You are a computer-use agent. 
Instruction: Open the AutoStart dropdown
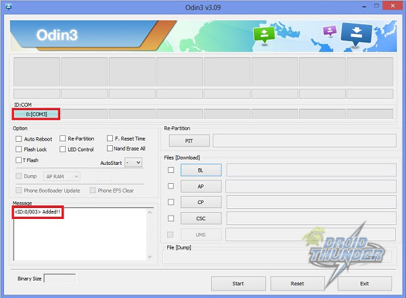[x=133, y=162]
